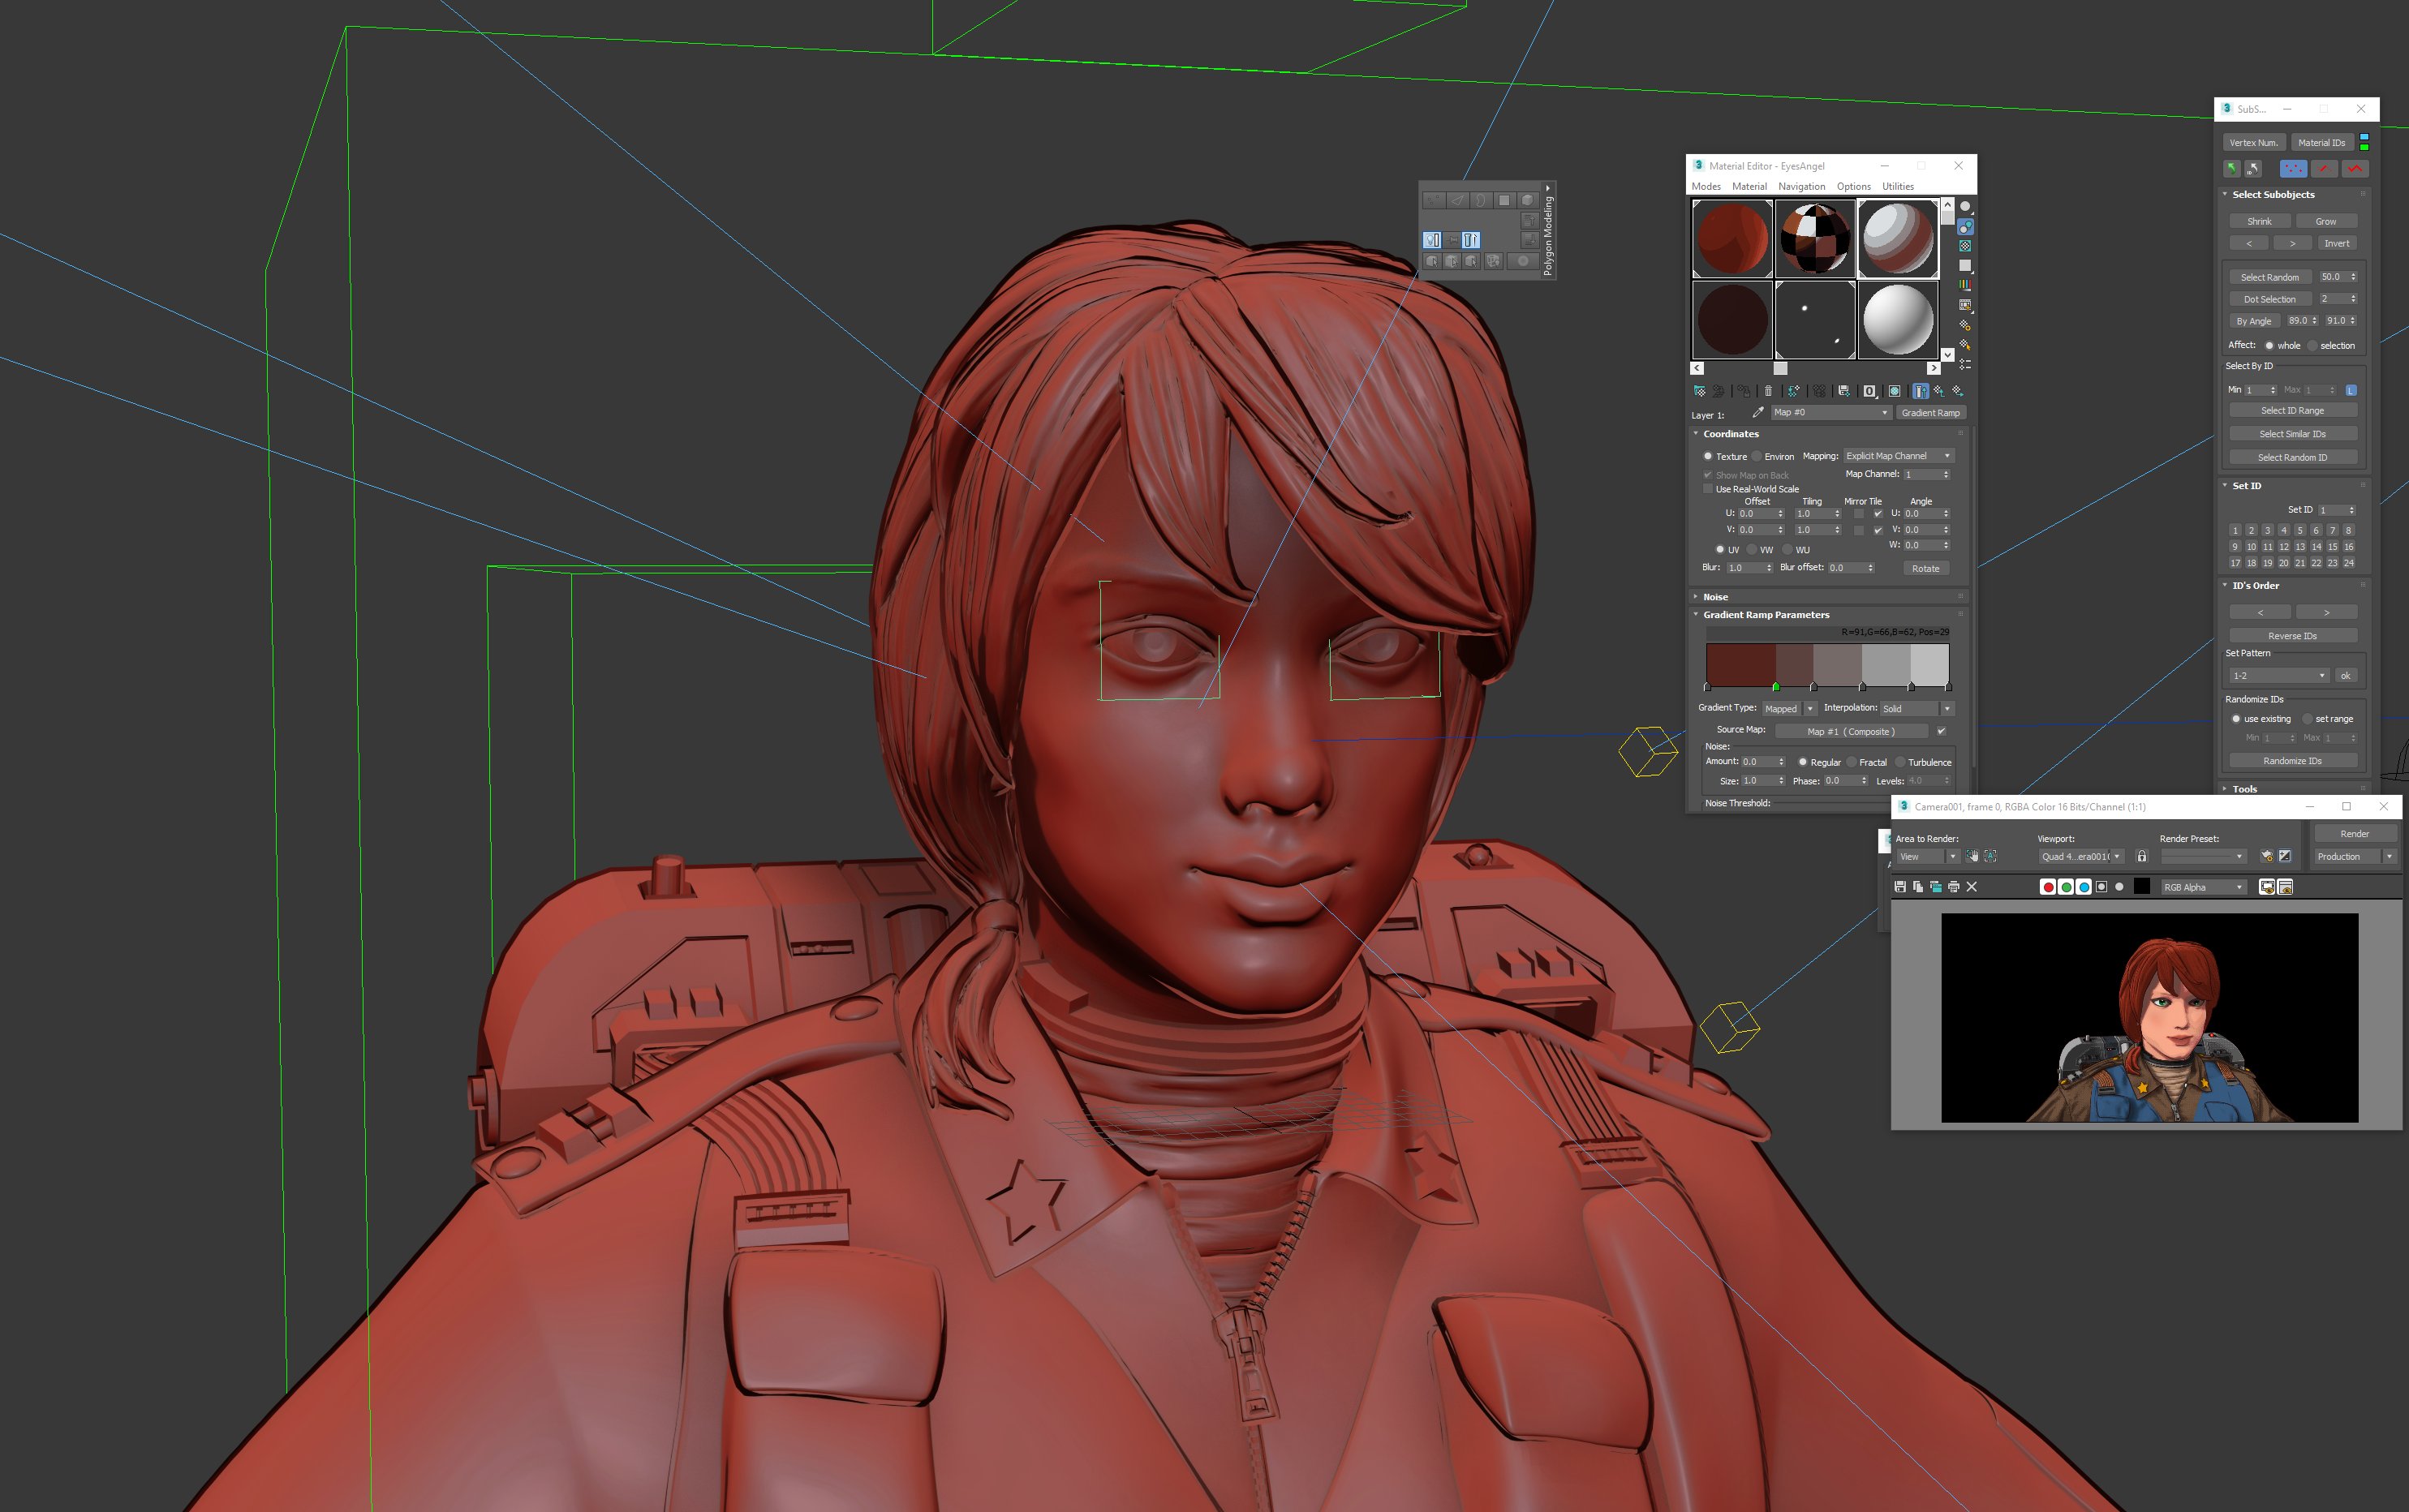Save rendered image with disk icon
Screen dimensions: 2409x1512
1900,887
